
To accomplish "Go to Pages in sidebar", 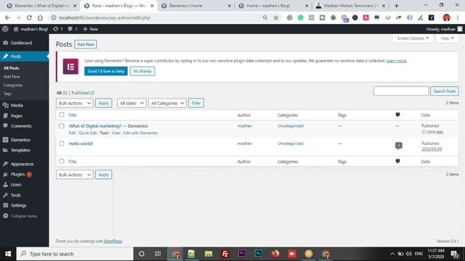I will (x=16, y=116).
